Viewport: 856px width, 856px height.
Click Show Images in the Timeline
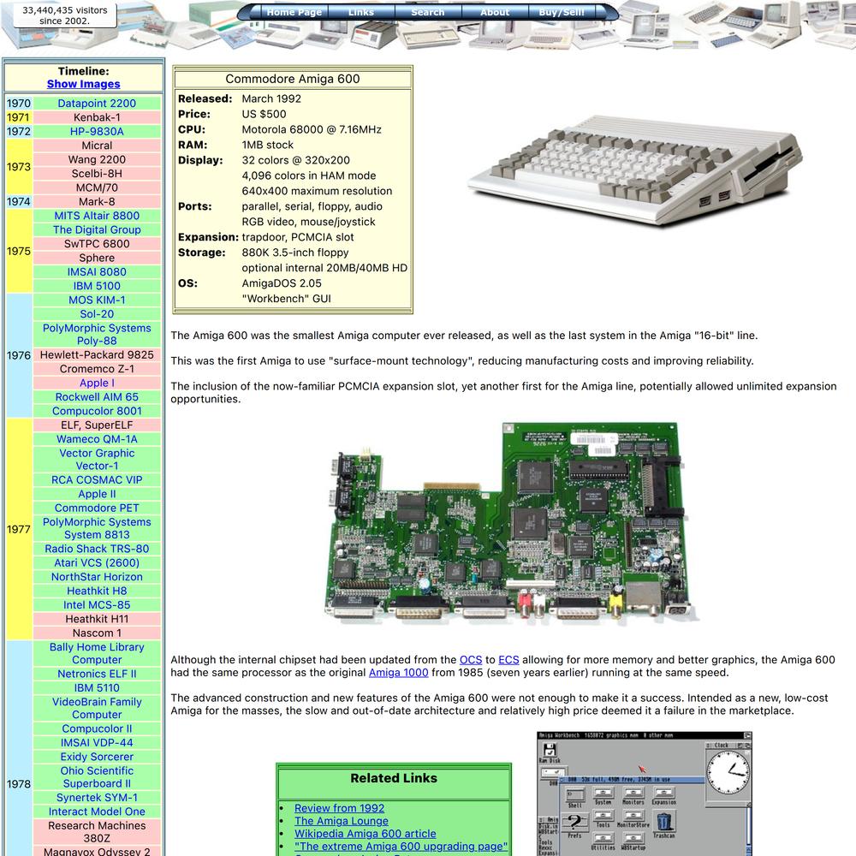point(84,84)
